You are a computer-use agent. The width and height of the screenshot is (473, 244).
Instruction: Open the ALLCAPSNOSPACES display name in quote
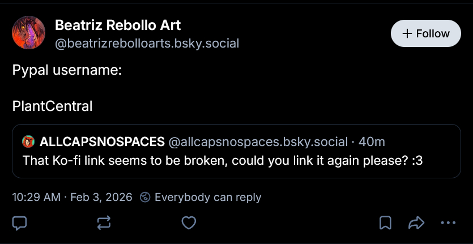pyautogui.click(x=103, y=141)
